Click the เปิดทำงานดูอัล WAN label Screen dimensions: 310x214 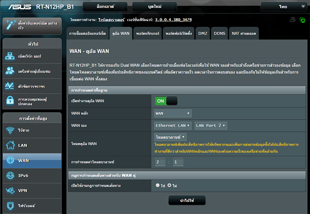tap(88, 101)
